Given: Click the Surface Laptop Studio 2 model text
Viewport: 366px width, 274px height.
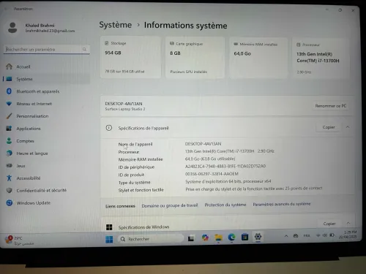Looking at the screenshot, I should 125,109.
